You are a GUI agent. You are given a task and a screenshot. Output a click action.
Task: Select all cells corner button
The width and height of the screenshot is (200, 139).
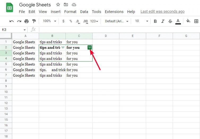(x=6, y=36)
